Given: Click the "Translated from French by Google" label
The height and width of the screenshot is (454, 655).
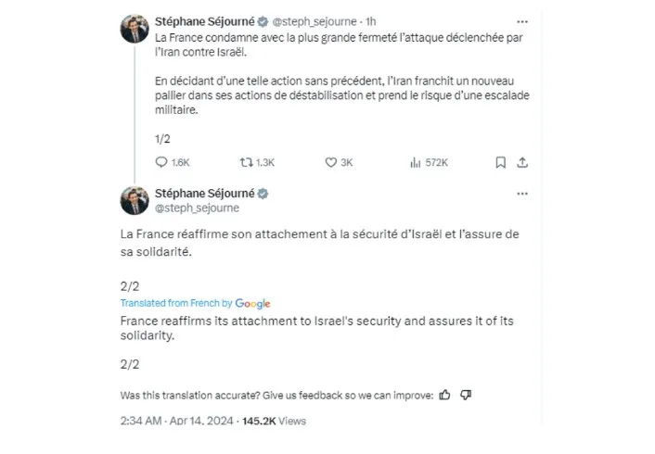Looking at the screenshot, I should click(195, 303).
